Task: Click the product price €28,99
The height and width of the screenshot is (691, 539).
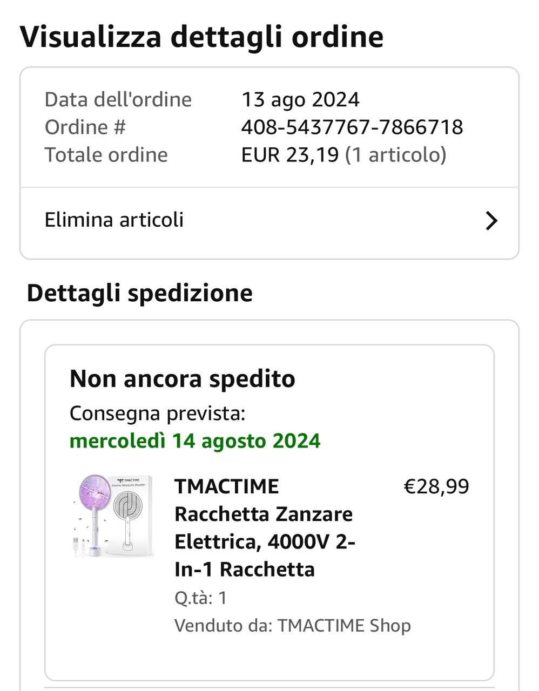Action: pyautogui.click(x=436, y=486)
